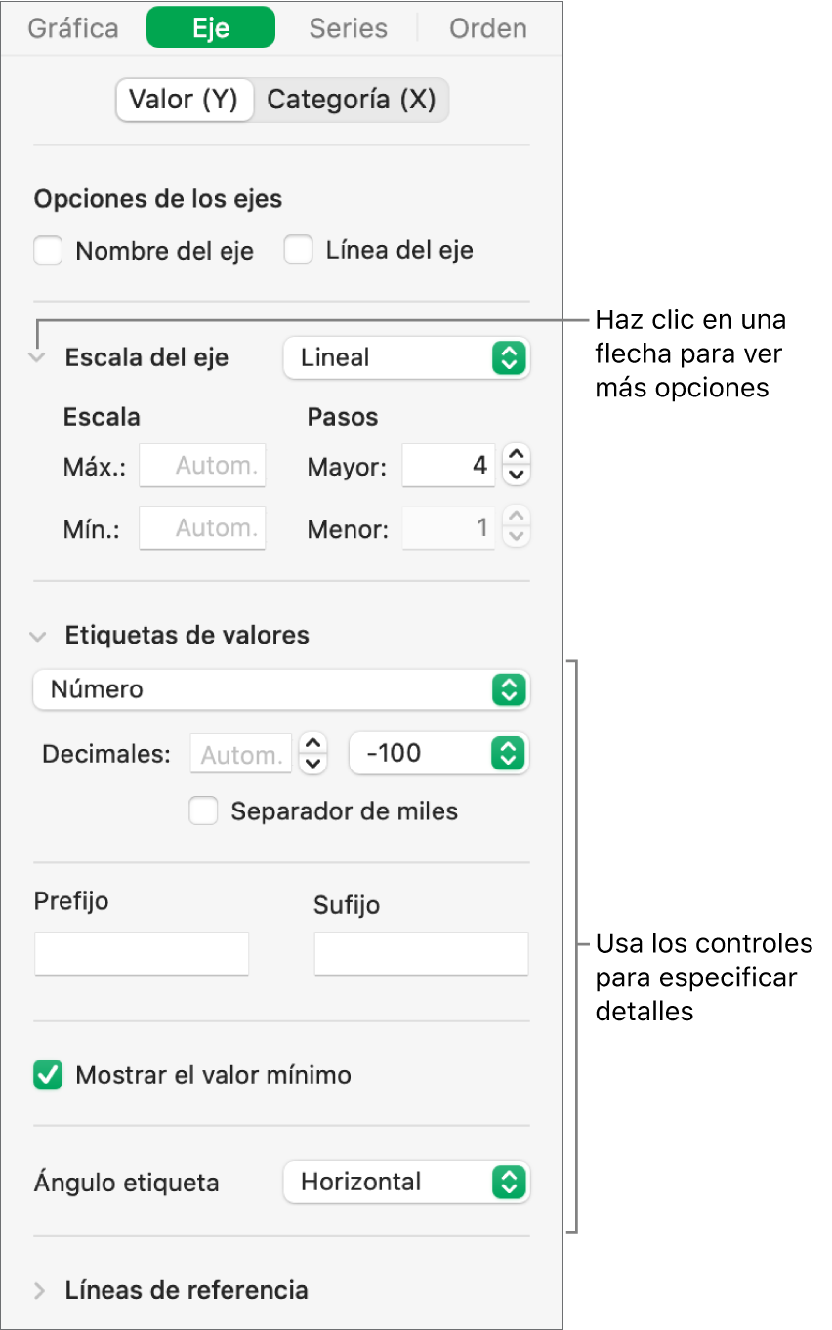Expand the Líneas de referencia section
Image resolution: width=832 pixels, height=1330 pixels.
[x=39, y=1291]
